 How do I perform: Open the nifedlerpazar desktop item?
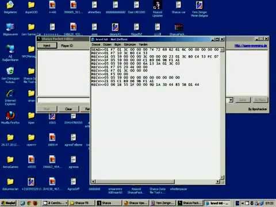[178, 189]
